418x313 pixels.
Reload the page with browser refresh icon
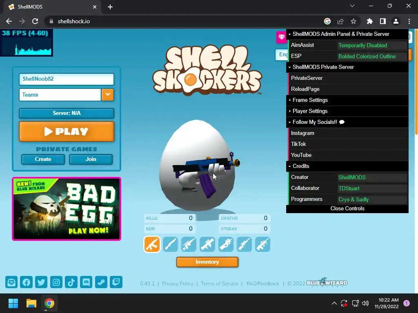point(35,21)
